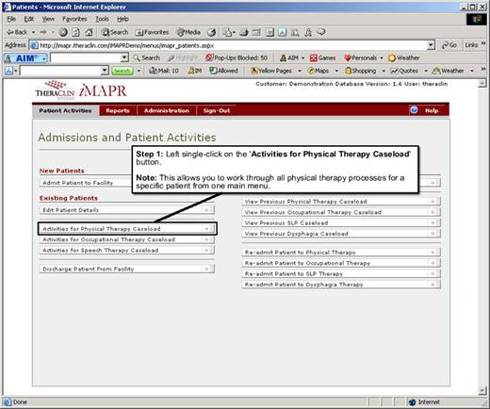Click Discharge Patient From Facility
This screenshot has height=409, width=490.
point(127,269)
